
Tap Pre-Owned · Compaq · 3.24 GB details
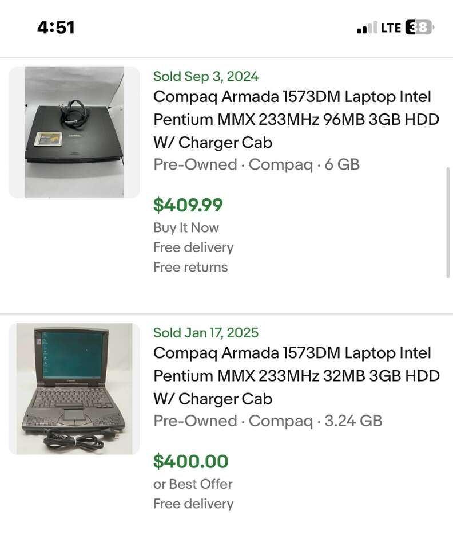268,421
